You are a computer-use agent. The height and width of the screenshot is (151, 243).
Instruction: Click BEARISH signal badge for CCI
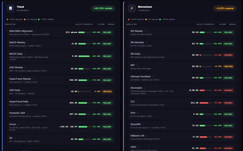click(x=228, y=103)
